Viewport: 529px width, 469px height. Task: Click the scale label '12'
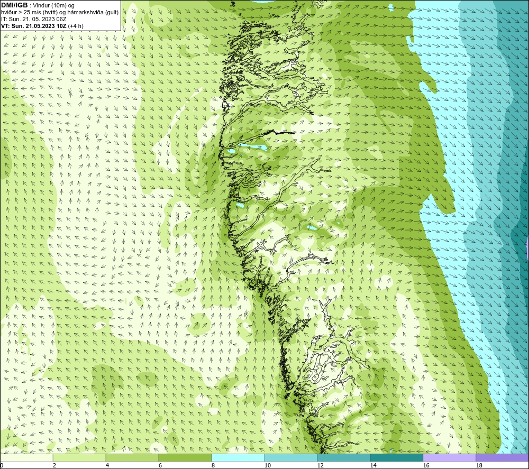[320, 466]
